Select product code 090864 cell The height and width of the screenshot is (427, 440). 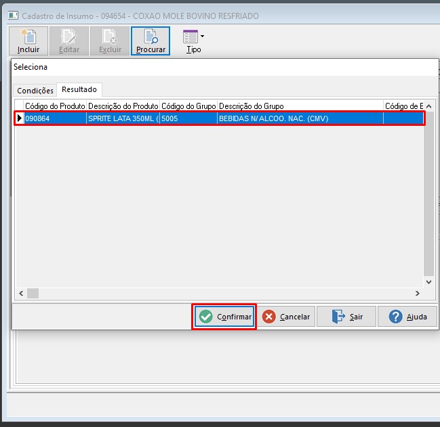tap(55, 118)
